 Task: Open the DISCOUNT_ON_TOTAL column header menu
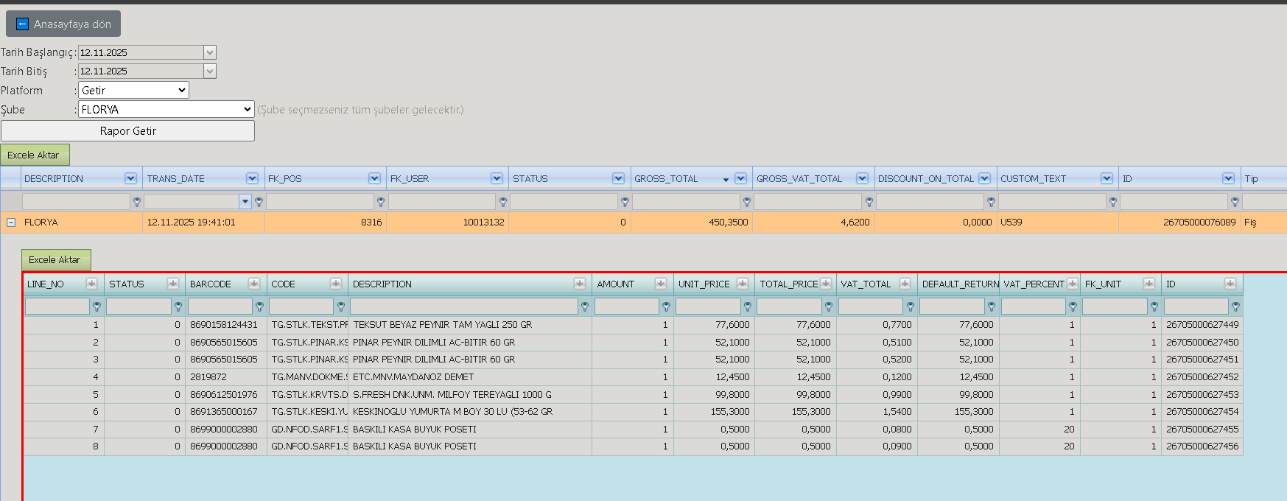tap(984, 178)
